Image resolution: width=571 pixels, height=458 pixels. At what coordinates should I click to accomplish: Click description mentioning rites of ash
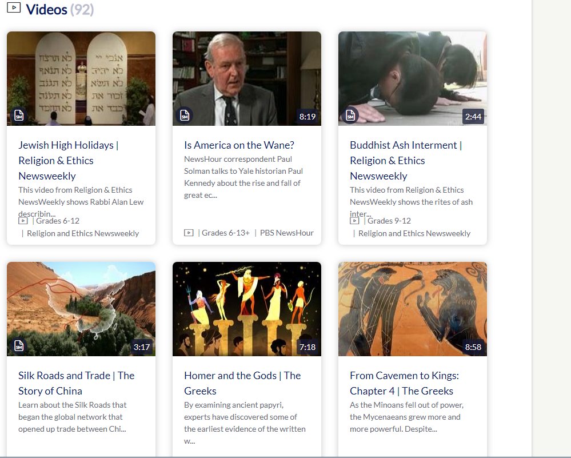[x=411, y=201]
